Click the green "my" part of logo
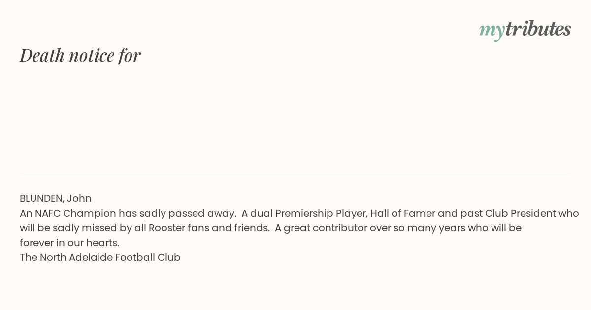The width and height of the screenshot is (591, 310). pos(492,31)
